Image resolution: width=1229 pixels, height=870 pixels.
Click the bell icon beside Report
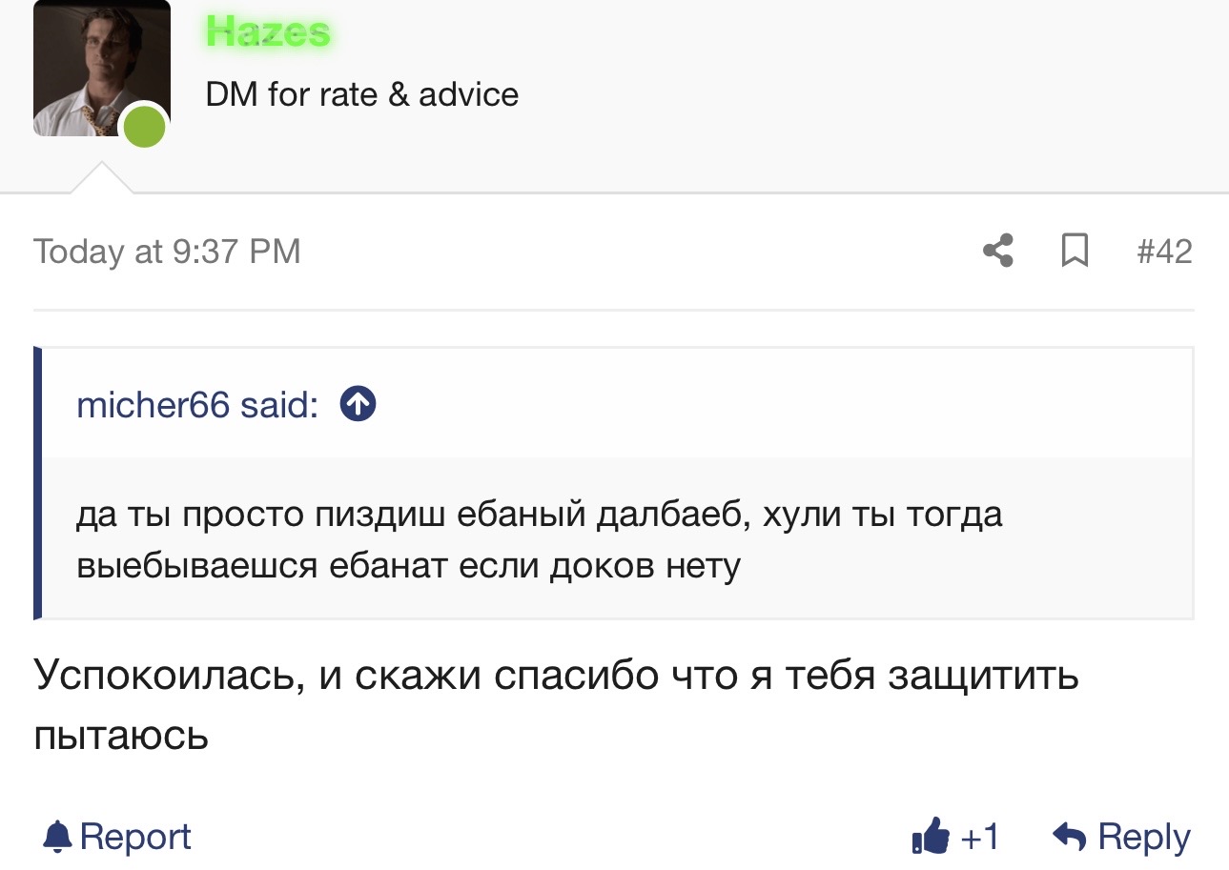[x=58, y=837]
